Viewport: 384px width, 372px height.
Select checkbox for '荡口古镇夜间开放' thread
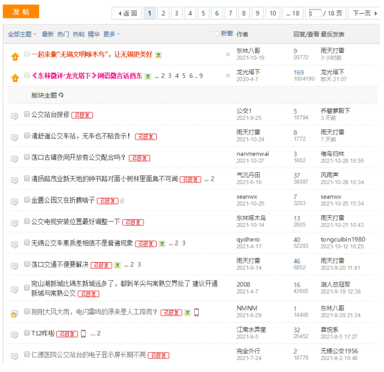coord(27,157)
